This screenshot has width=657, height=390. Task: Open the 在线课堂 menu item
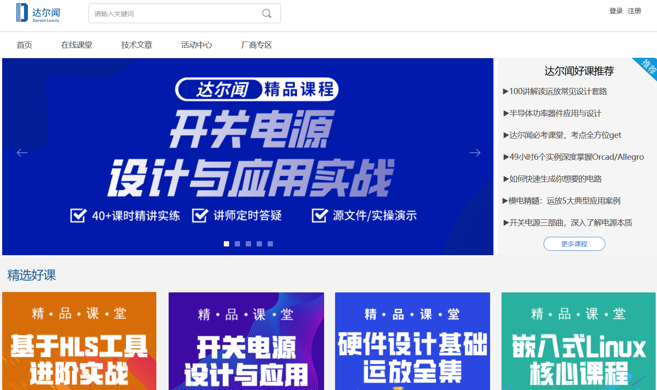click(77, 45)
